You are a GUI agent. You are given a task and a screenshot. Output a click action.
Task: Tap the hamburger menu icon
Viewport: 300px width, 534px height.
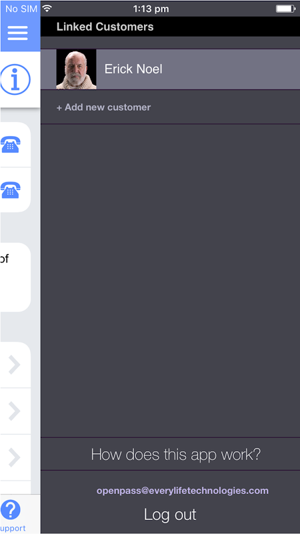coord(17,33)
